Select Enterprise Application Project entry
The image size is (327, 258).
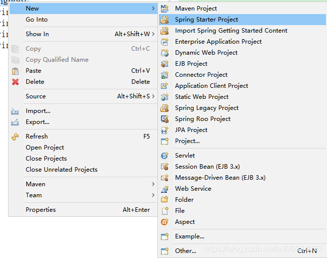click(x=242, y=42)
